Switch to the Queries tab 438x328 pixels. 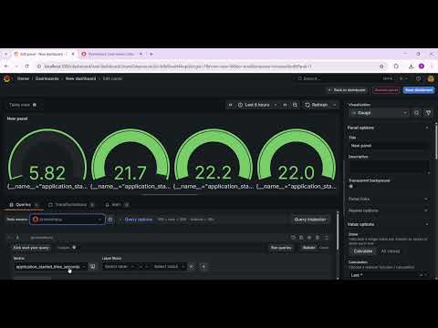[x=24, y=205]
